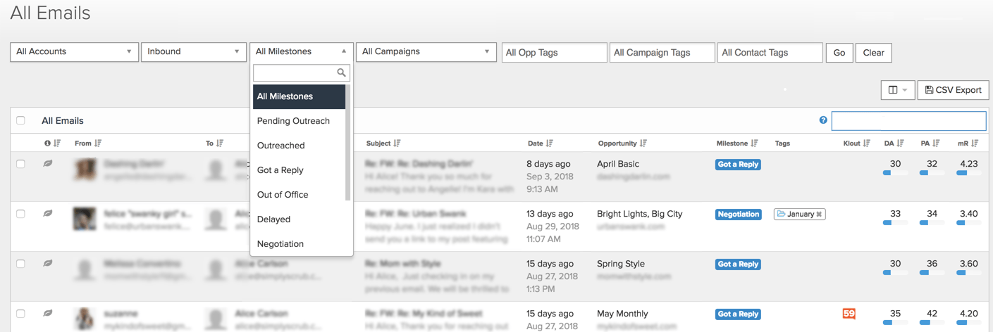The height and width of the screenshot is (332, 993).
Task: Click Got a Reply badge for Spring Style
Action: coord(738,264)
